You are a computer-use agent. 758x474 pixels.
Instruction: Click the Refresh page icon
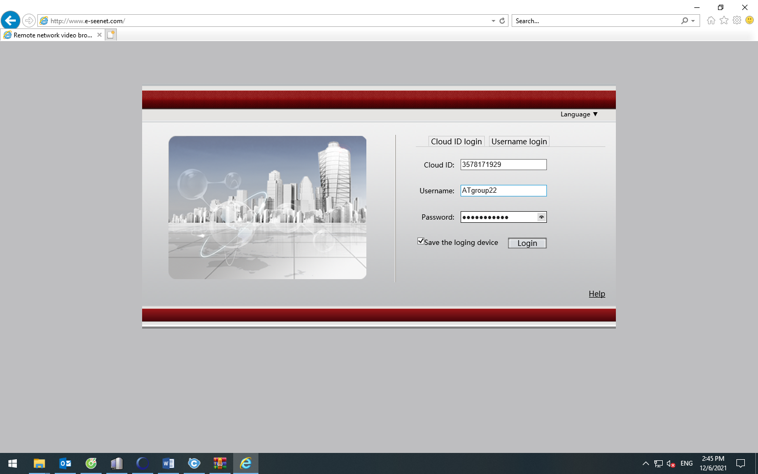pos(502,21)
